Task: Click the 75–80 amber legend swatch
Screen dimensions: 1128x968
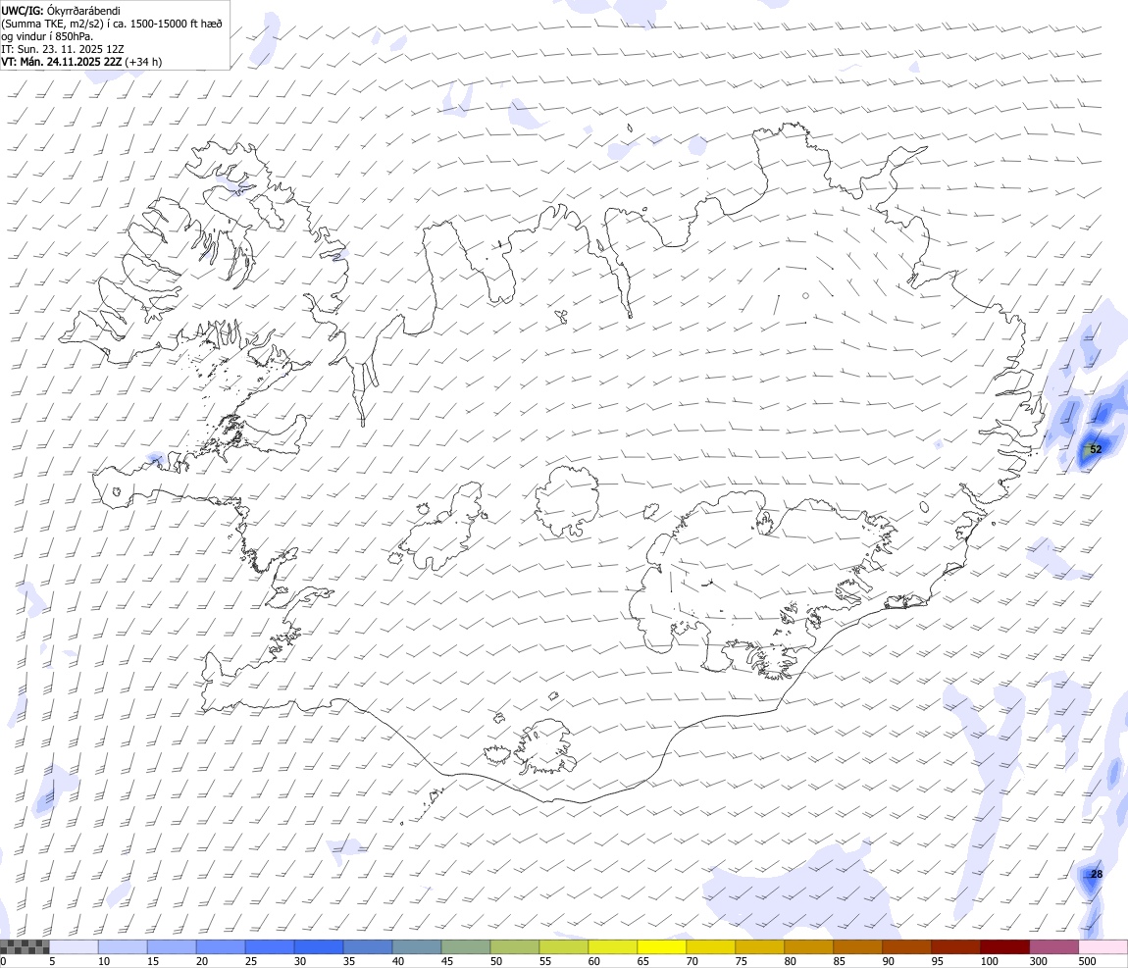Action: coord(759,946)
